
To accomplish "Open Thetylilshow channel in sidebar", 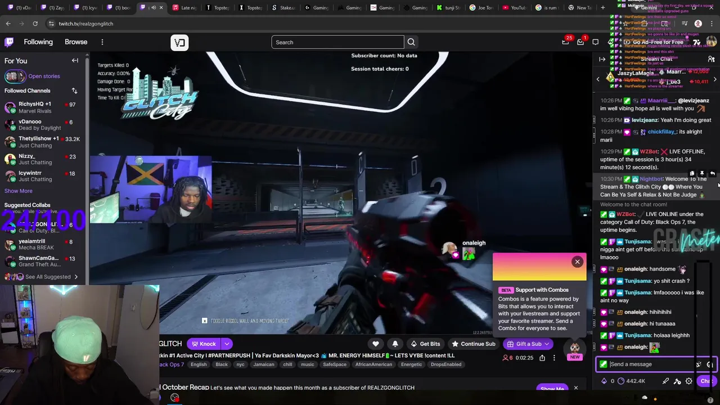I will 42,142.
